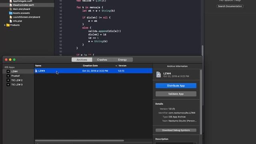Click the '1.0 (1)' version table cell
Screen dimensions: 256x144
tap(121, 71)
